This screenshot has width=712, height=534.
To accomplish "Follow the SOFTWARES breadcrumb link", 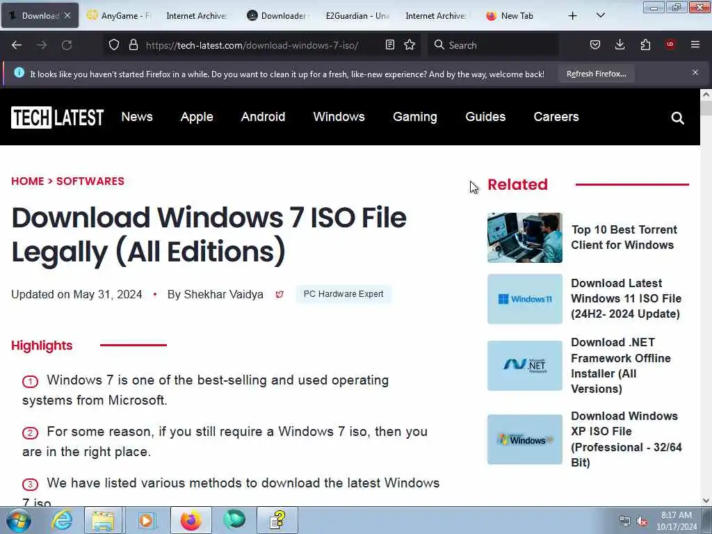I will (x=90, y=181).
